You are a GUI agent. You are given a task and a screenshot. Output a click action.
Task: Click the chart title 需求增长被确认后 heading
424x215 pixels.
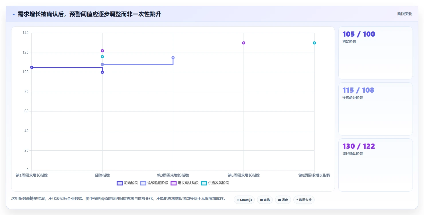(x=89, y=14)
